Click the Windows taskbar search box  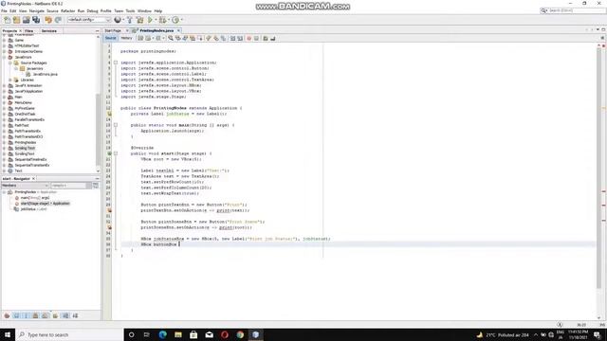69,334
